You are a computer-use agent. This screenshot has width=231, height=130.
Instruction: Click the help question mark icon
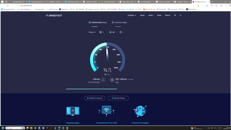click(x=175, y=15)
